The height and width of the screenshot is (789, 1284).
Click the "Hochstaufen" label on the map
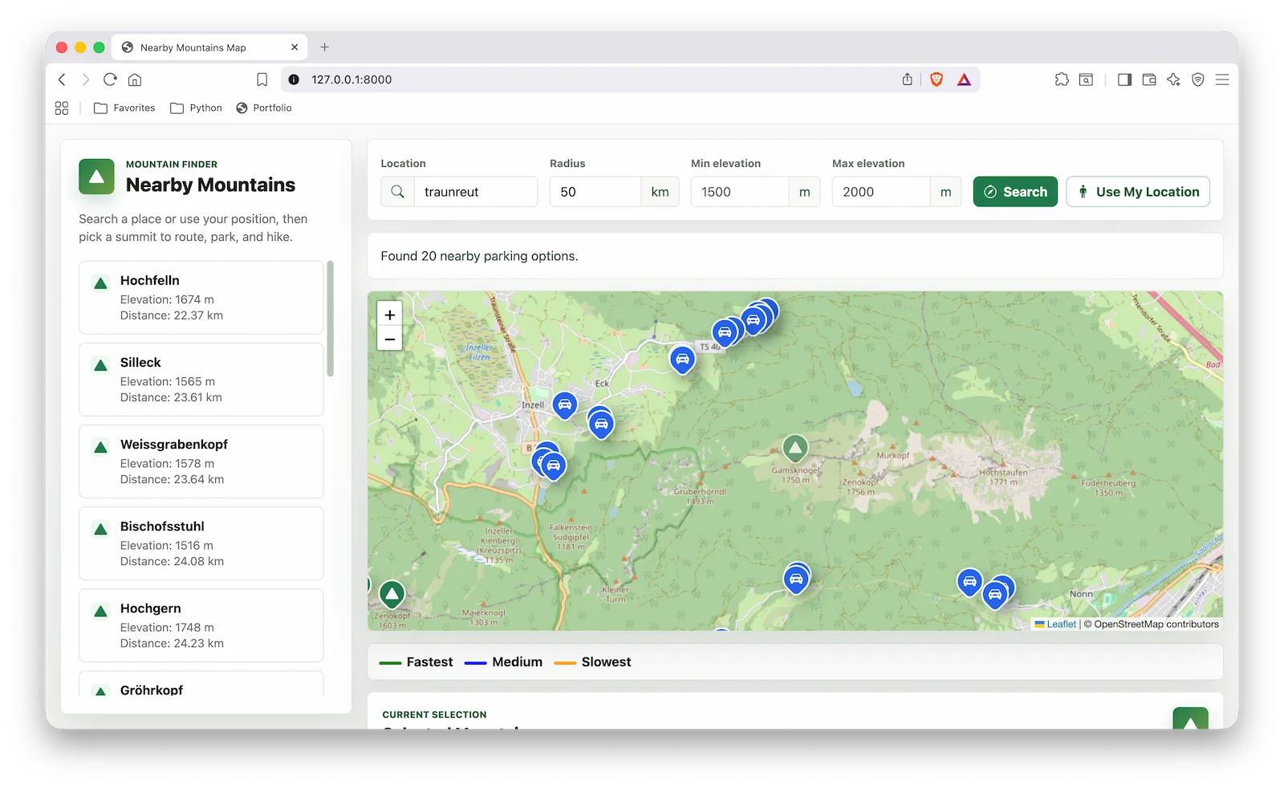(x=1003, y=473)
